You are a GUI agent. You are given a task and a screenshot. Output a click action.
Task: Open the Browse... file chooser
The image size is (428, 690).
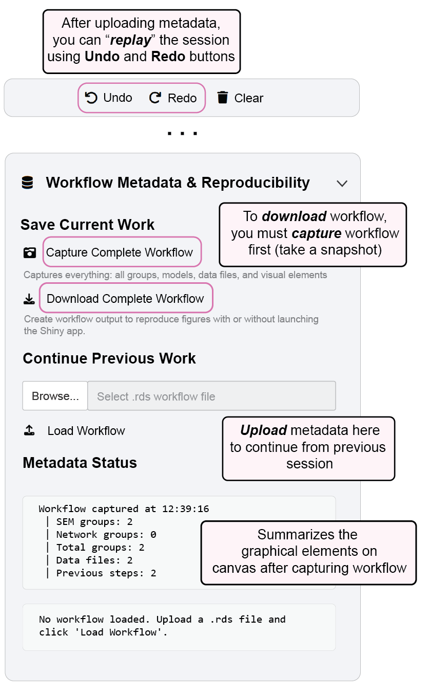55,396
